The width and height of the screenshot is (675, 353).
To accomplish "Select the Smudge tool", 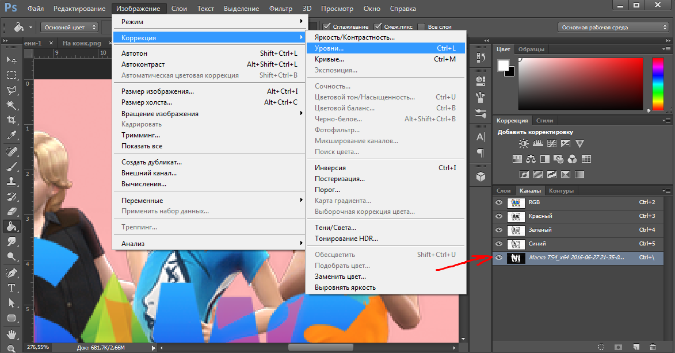I will (x=12, y=241).
